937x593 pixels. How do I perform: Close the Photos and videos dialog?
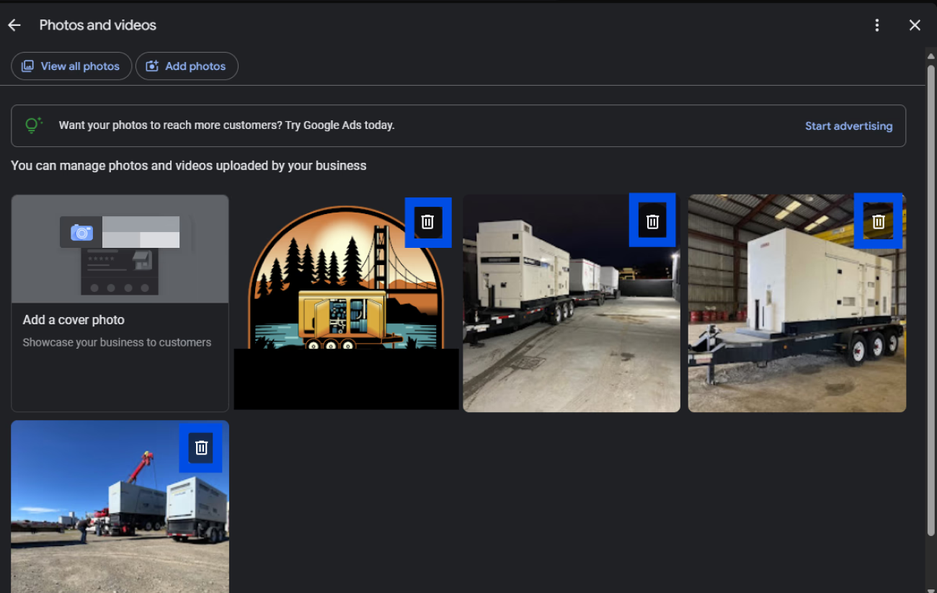pos(915,25)
